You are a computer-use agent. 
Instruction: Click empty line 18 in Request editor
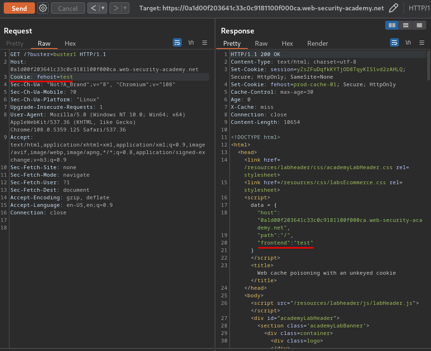[109, 228]
